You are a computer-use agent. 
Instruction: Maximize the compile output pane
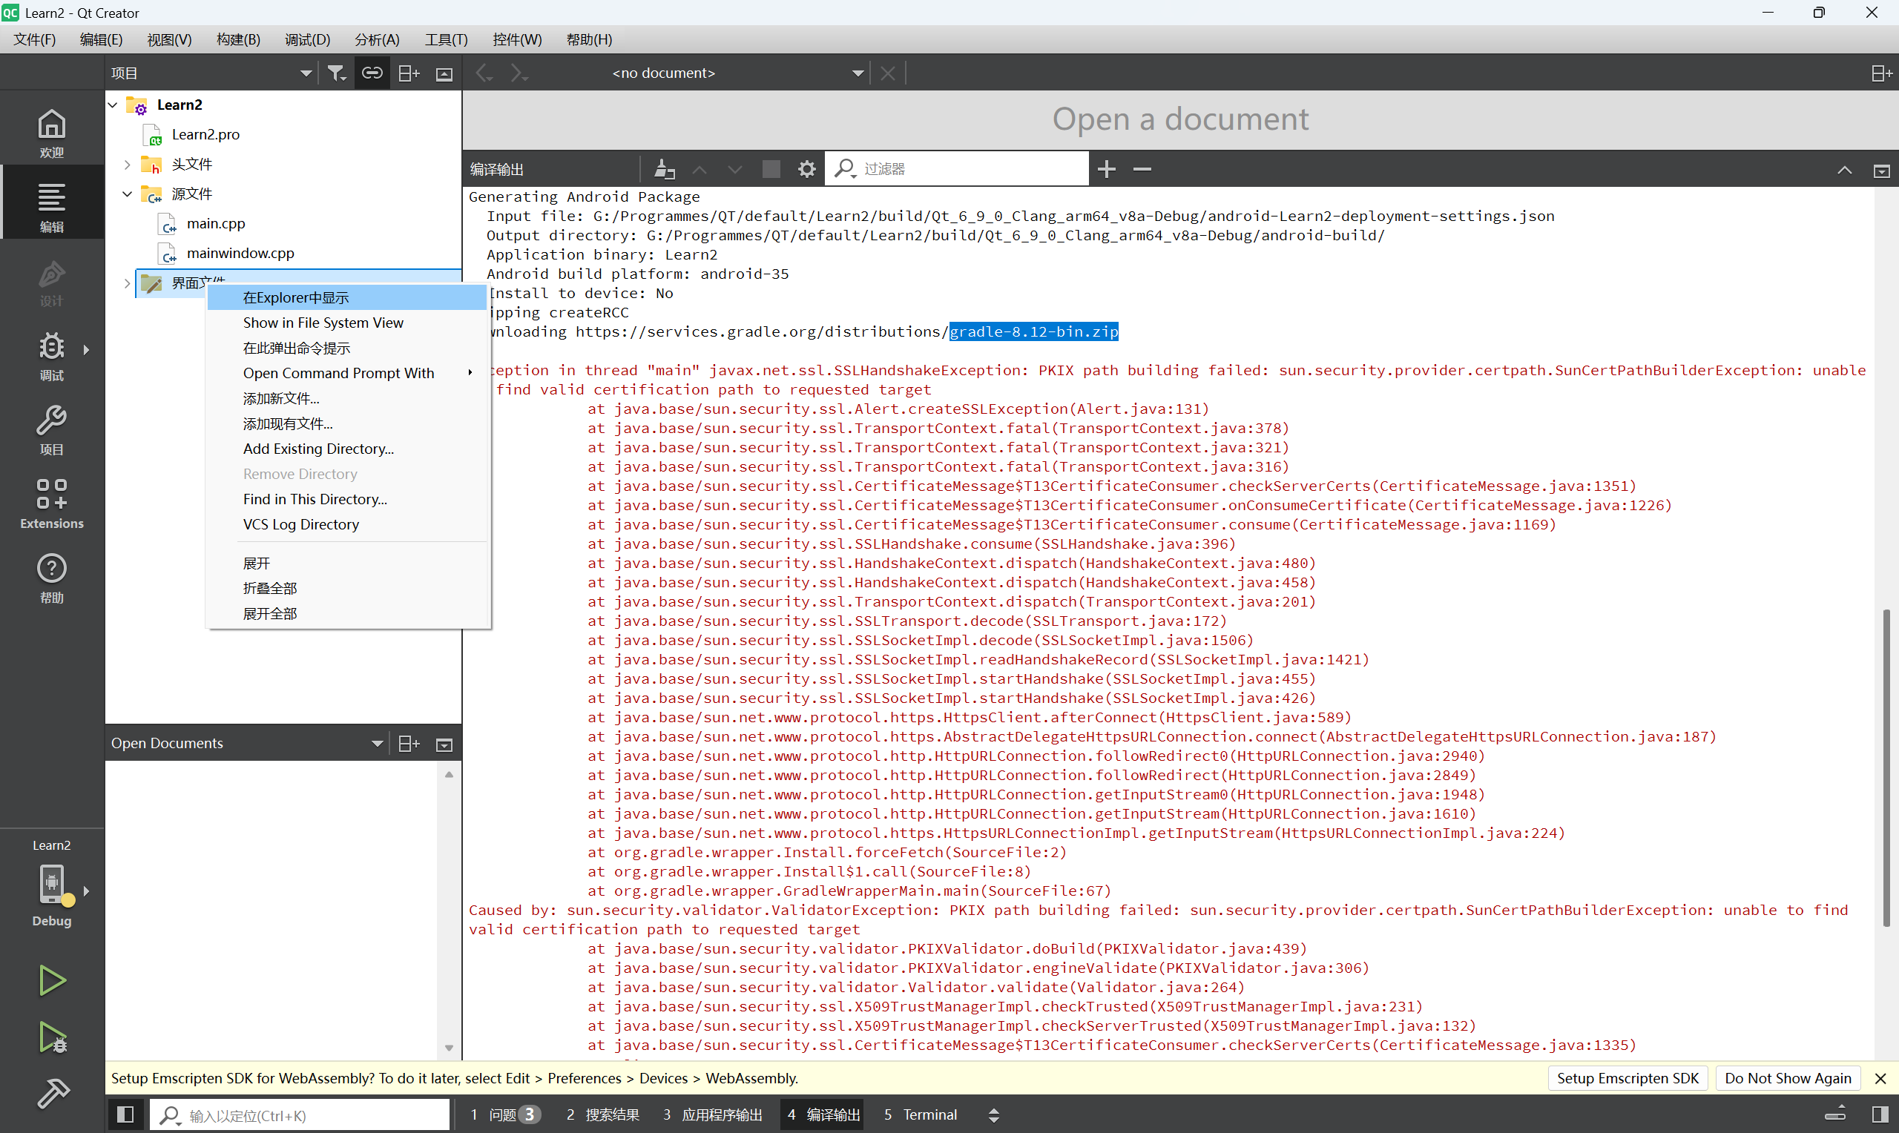[x=1881, y=170]
